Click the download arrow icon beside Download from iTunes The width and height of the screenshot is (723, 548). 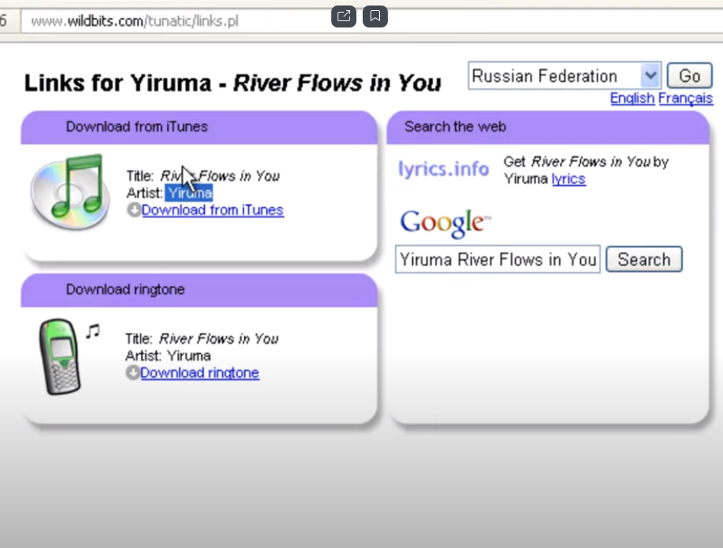133,210
